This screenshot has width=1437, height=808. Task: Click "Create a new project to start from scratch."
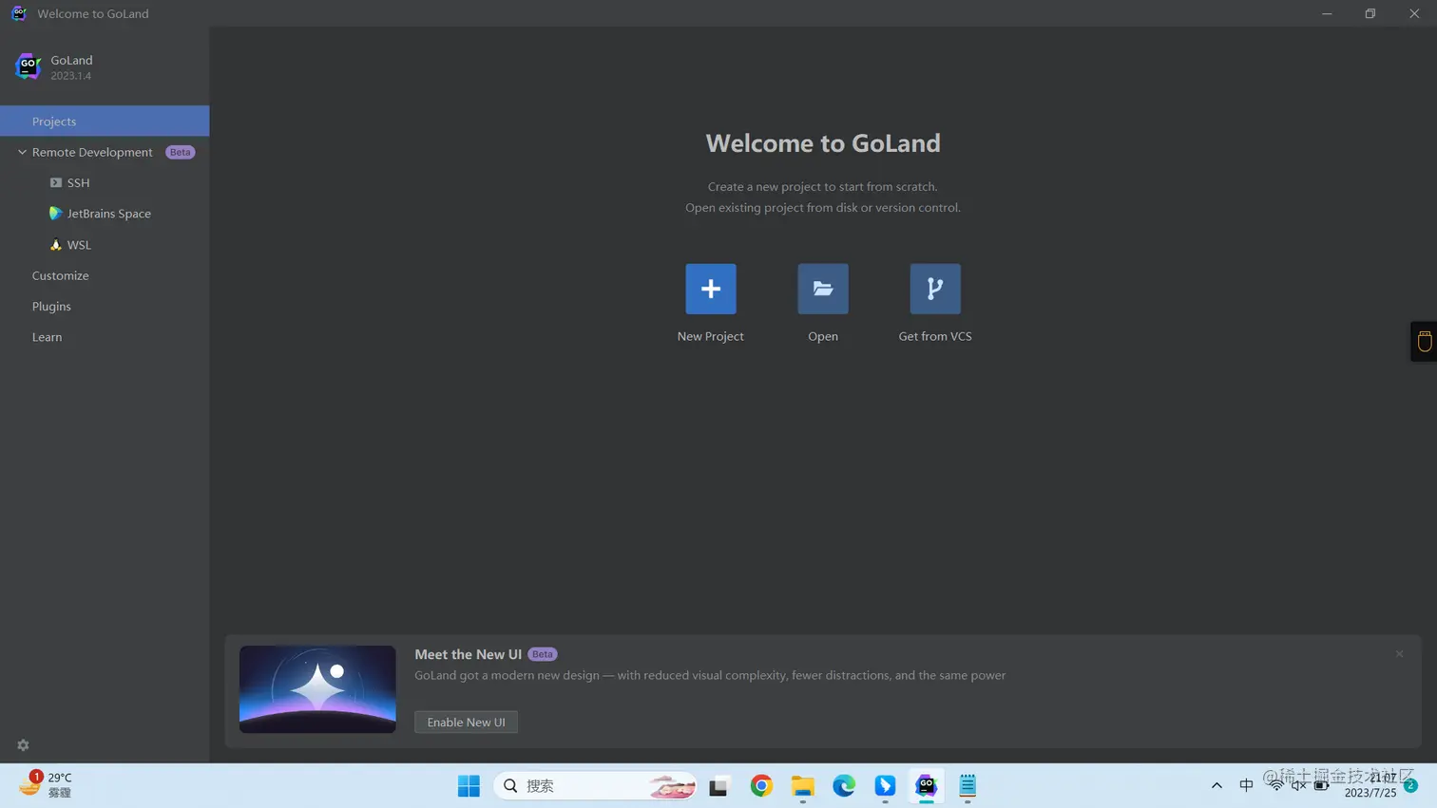[x=823, y=187]
